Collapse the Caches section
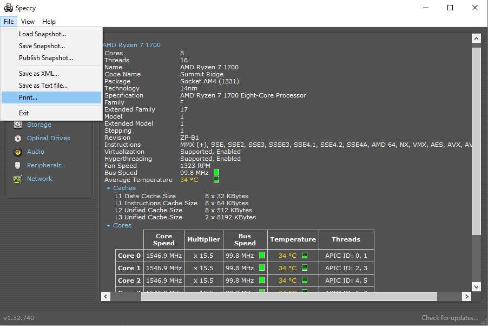This screenshot has height=326, width=488. (x=109, y=188)
